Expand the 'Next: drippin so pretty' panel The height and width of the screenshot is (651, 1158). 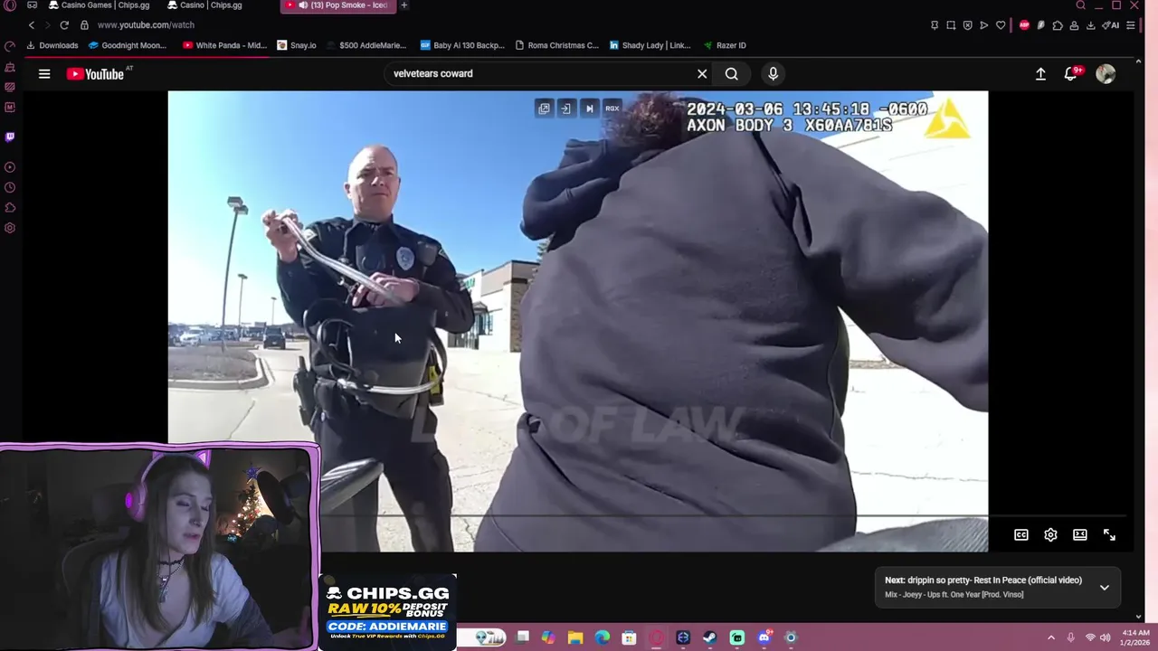(x=1105, y=588)
